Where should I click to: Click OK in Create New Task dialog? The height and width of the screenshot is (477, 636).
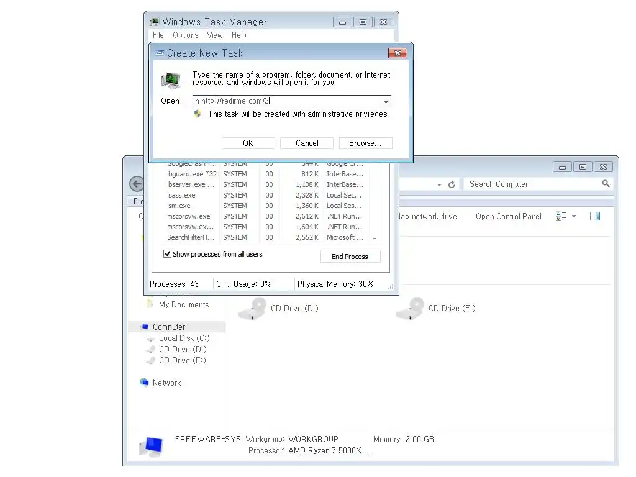tap(248, 143)
